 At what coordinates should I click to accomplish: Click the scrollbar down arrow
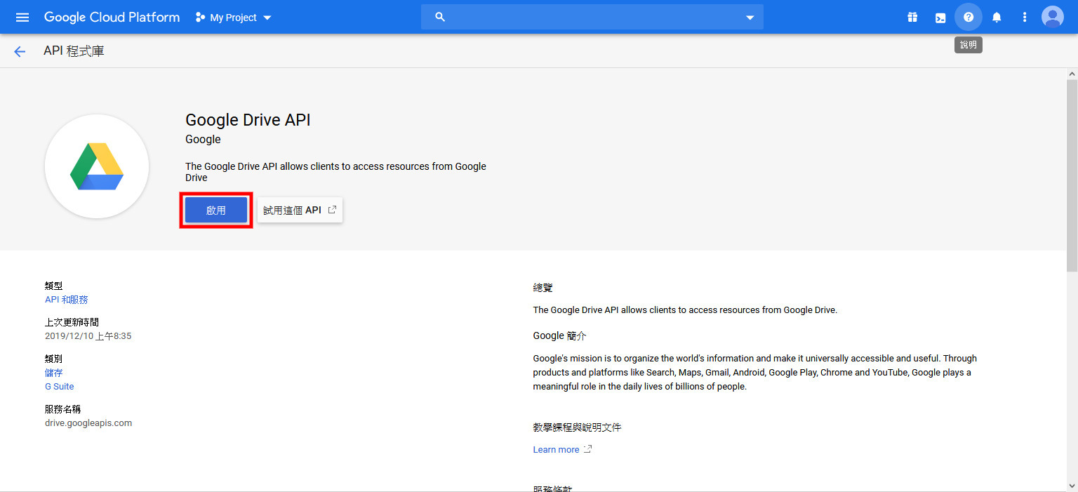(x=1072, y=486)
